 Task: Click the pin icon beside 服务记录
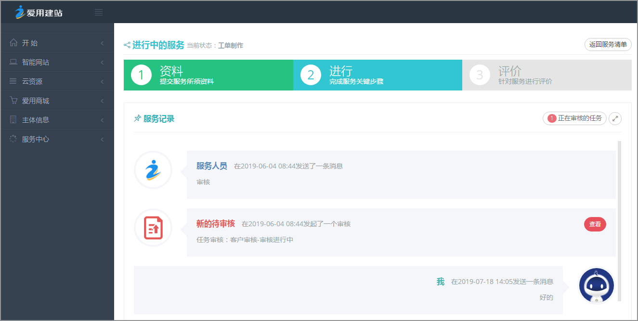click(137, 118)
